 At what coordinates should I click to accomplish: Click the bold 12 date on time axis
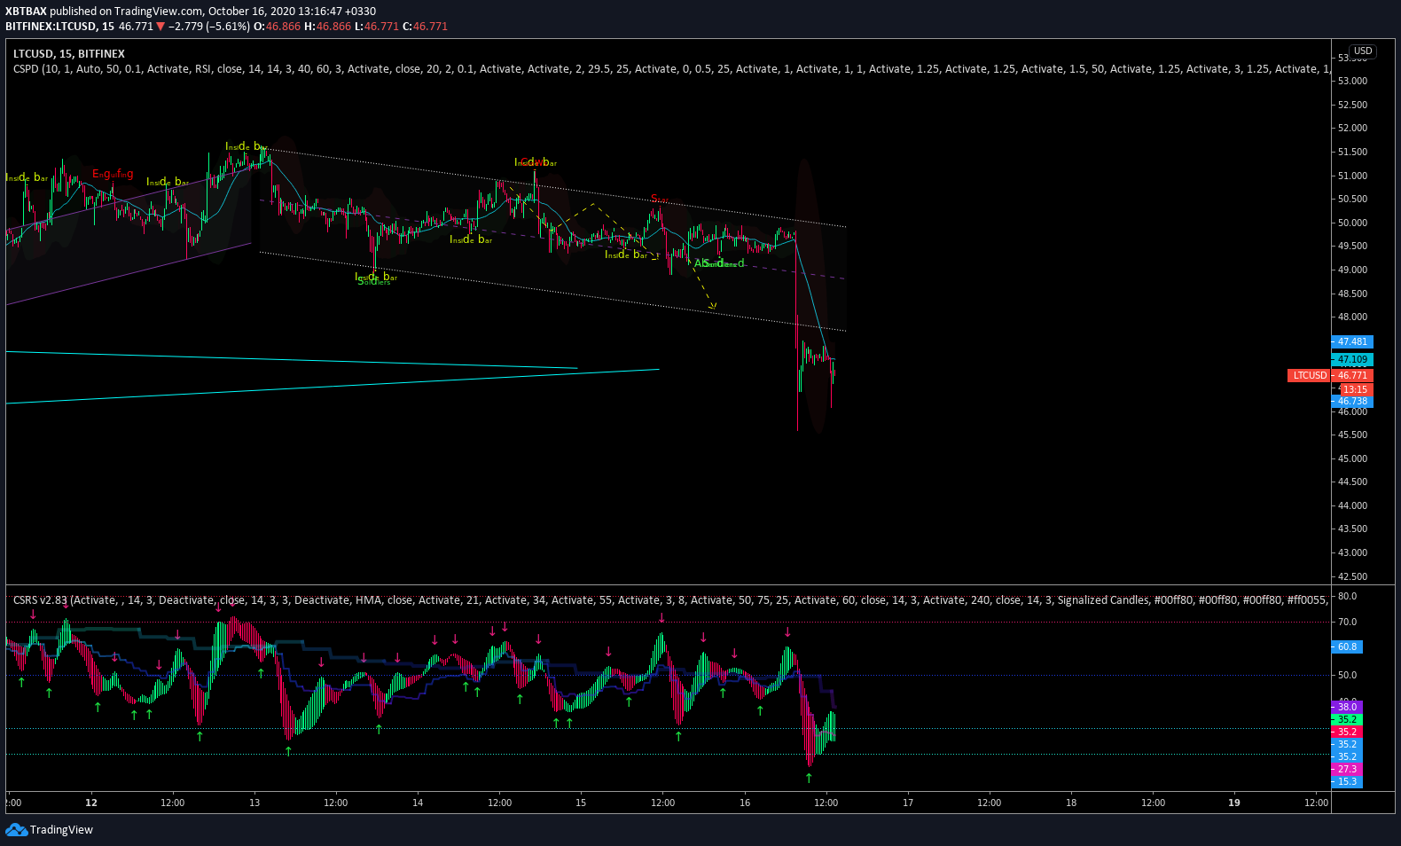tap(91, 803)
